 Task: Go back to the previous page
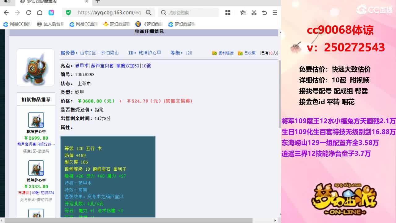coord(6,13)
